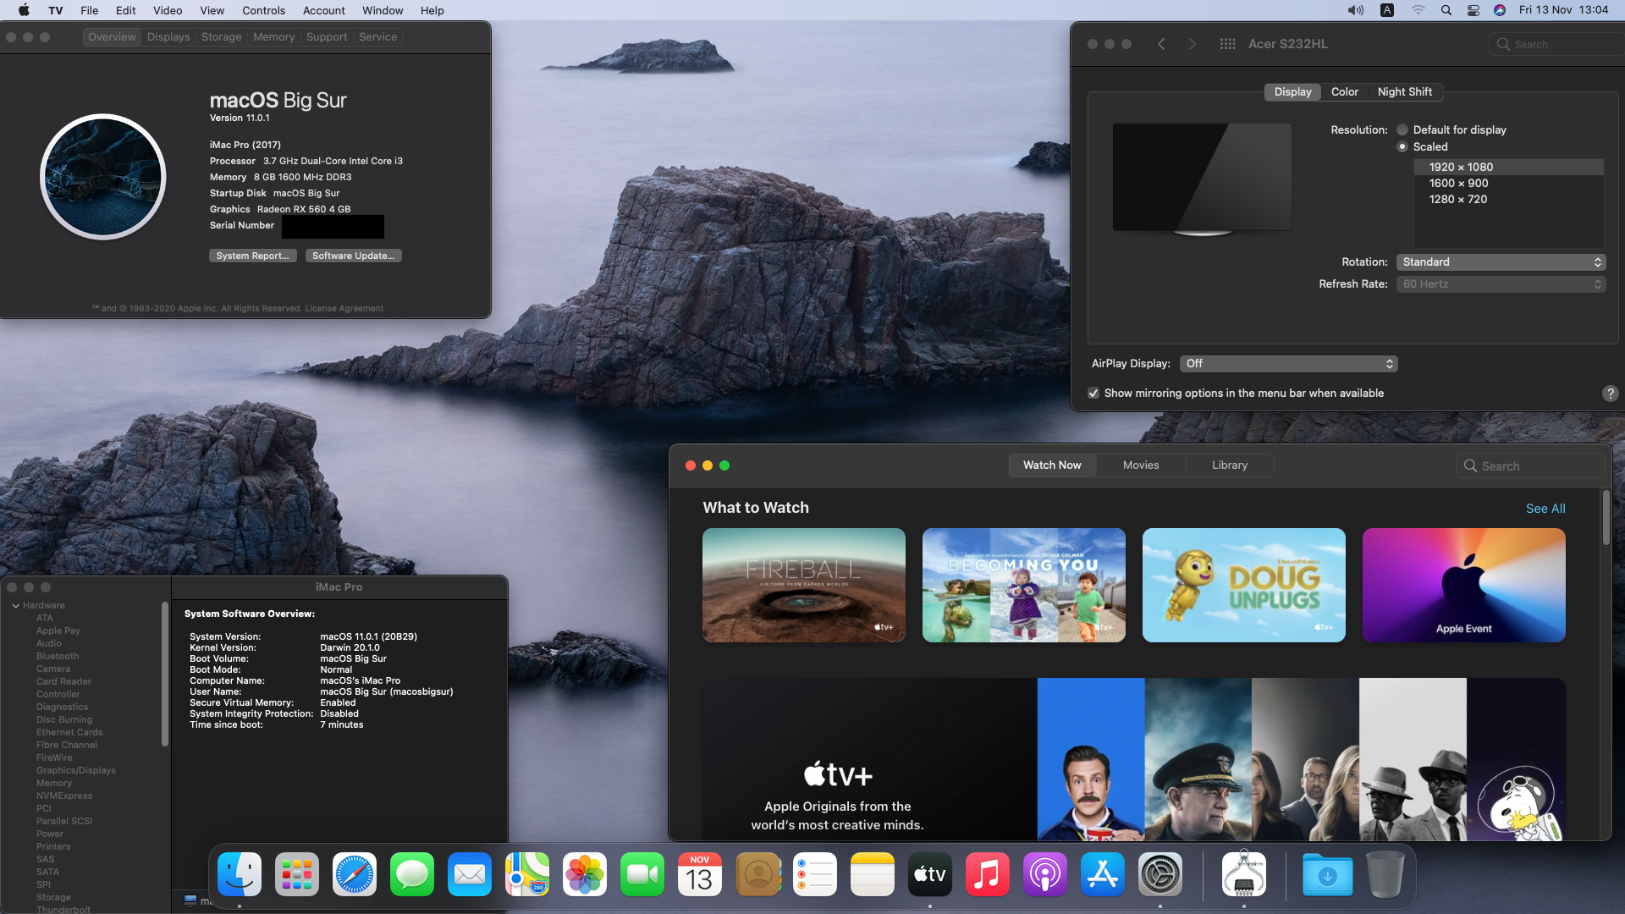Image resolution: width=1625 pixels, height=914 pixels.
Task: Open Spotlight search in menu bar
Action: (x=1446, y=10)
